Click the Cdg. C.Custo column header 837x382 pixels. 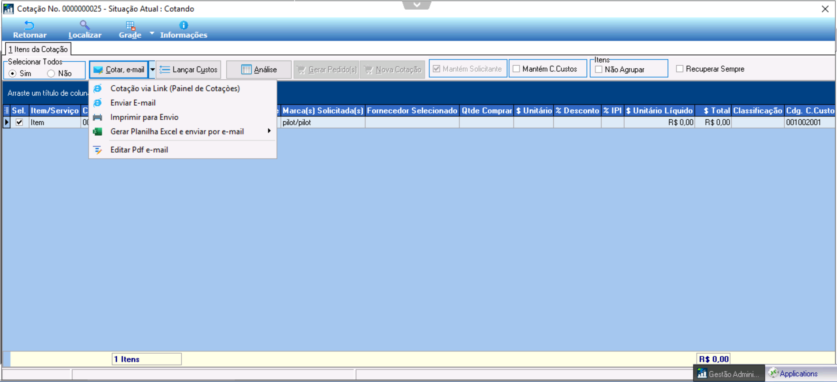[x=810, y=111]
